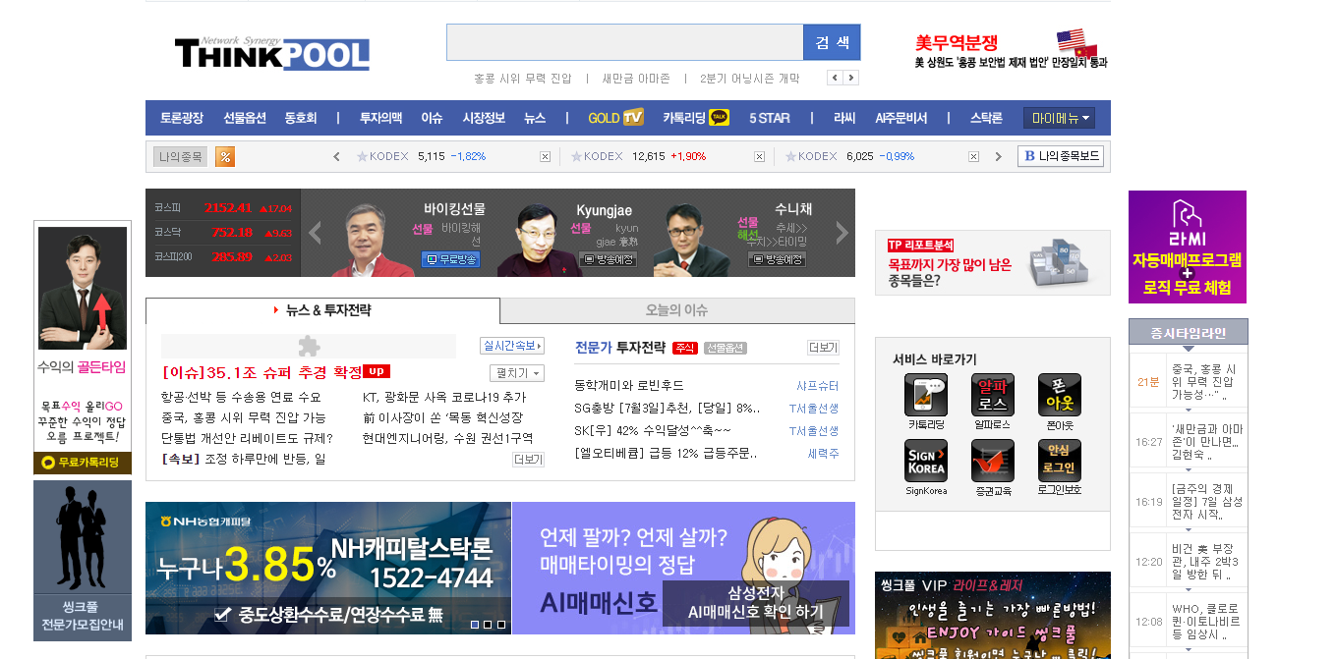Expand the 마이메뉴 dropdown
The image size is (1336, 659).
click(x=1059, y=118)
